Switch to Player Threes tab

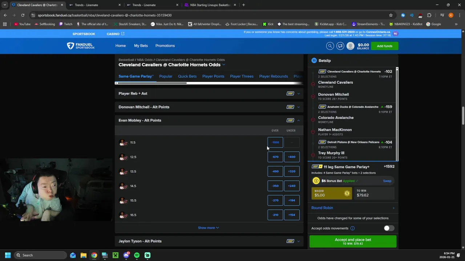pyautogui.click(x=242, y=76)
